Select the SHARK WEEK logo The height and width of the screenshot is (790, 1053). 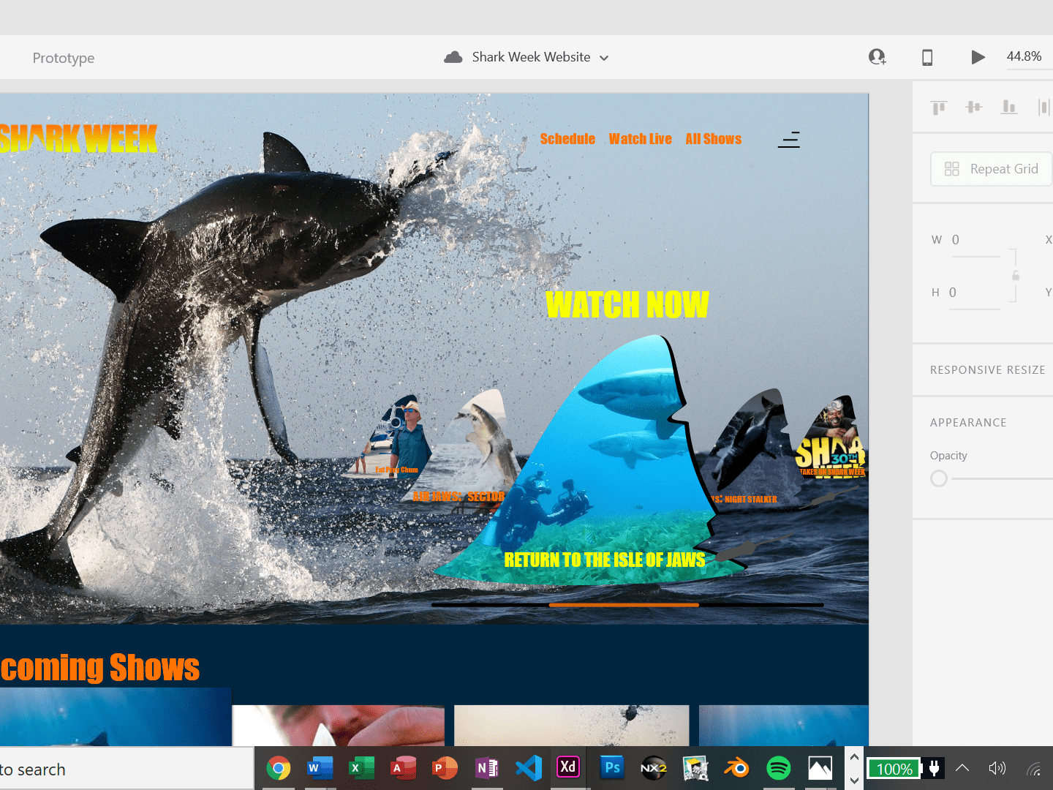[x=78, y=139]
